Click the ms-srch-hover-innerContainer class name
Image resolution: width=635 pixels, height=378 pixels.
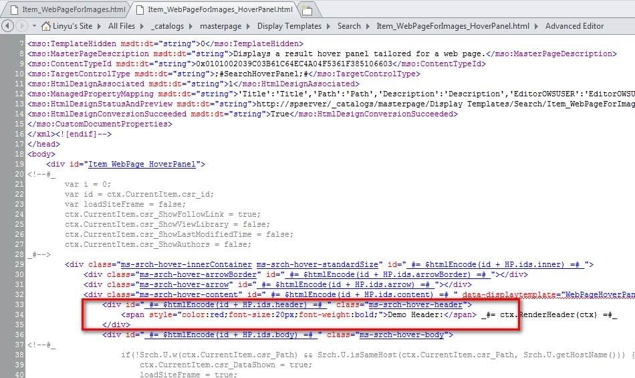(186, 264)
